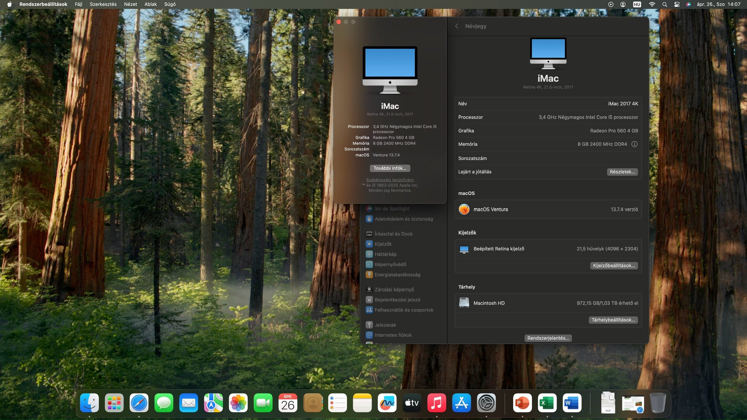Click the Rendszerjelentés... button
This screenshot has width=747, height=420.
pyautogui.click(x=548, y=338)
